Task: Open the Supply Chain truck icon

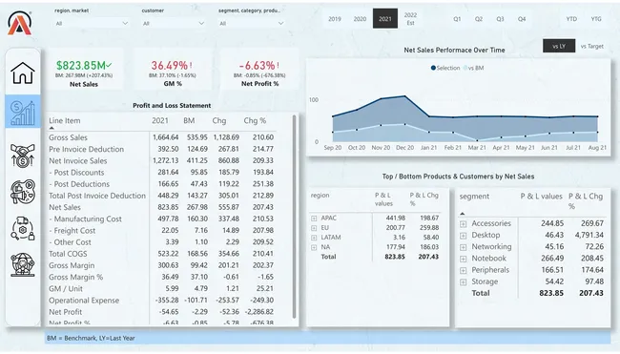Action: coord(23,228)
